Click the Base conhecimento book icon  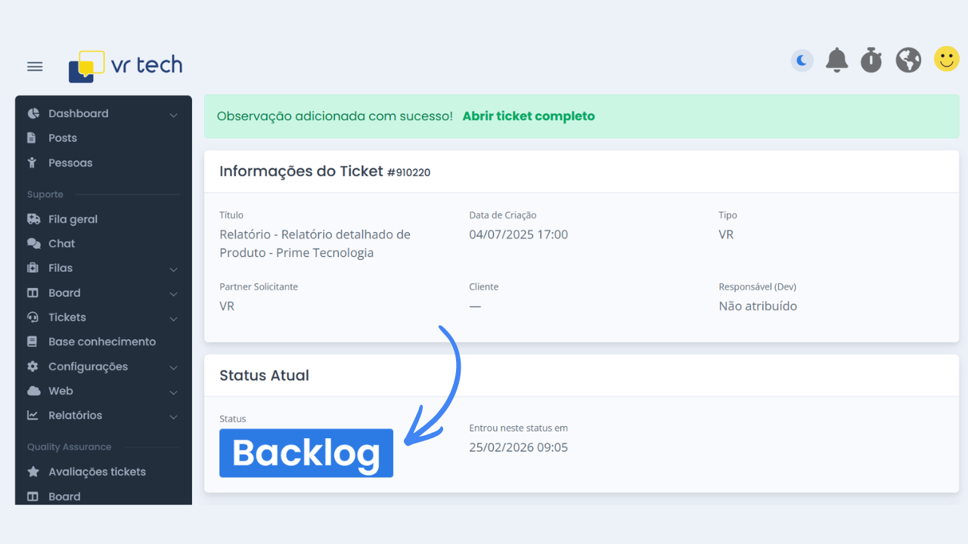click(33, 342)
